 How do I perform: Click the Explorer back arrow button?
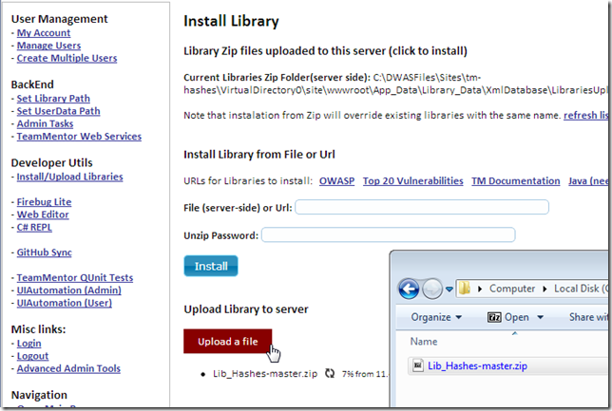pos(410,288)
